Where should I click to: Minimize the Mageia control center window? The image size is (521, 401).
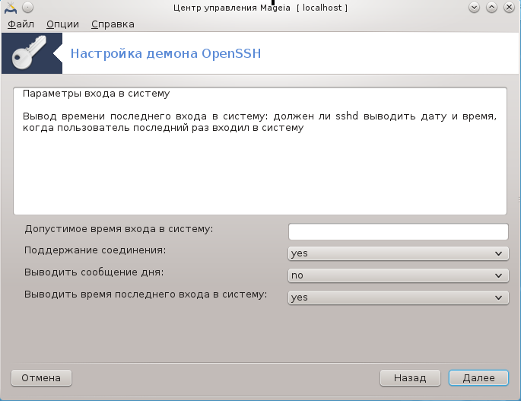474,8
